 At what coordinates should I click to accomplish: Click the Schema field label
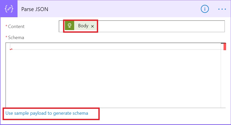coord(16,38)
